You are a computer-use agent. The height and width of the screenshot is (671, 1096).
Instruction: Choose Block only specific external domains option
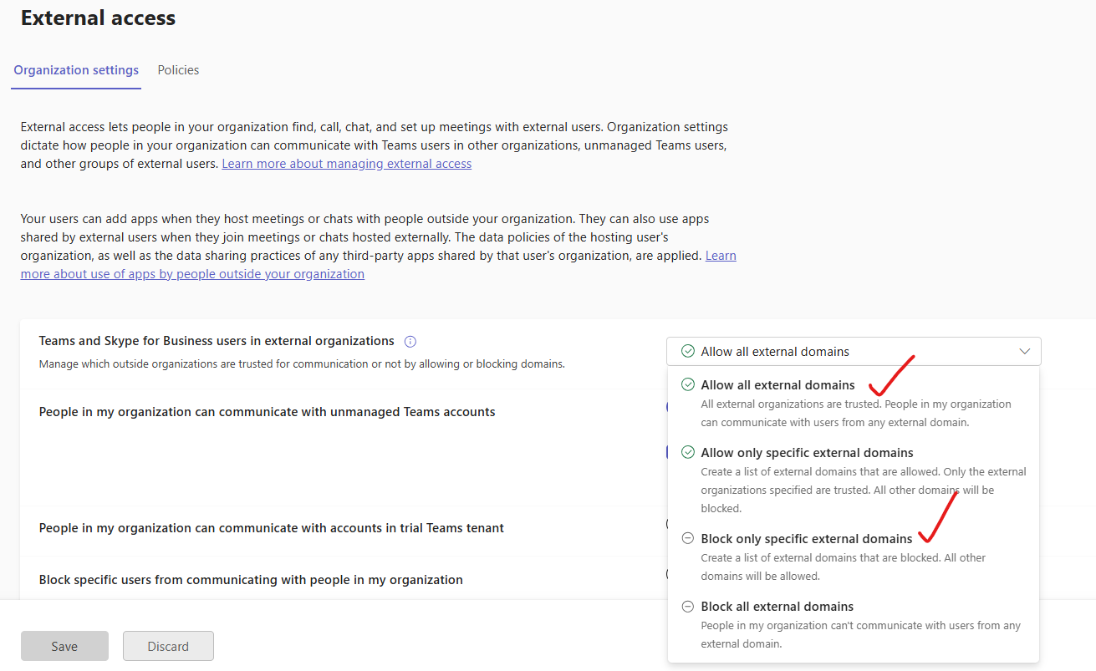pyautogui.click(x=854, y=557)
